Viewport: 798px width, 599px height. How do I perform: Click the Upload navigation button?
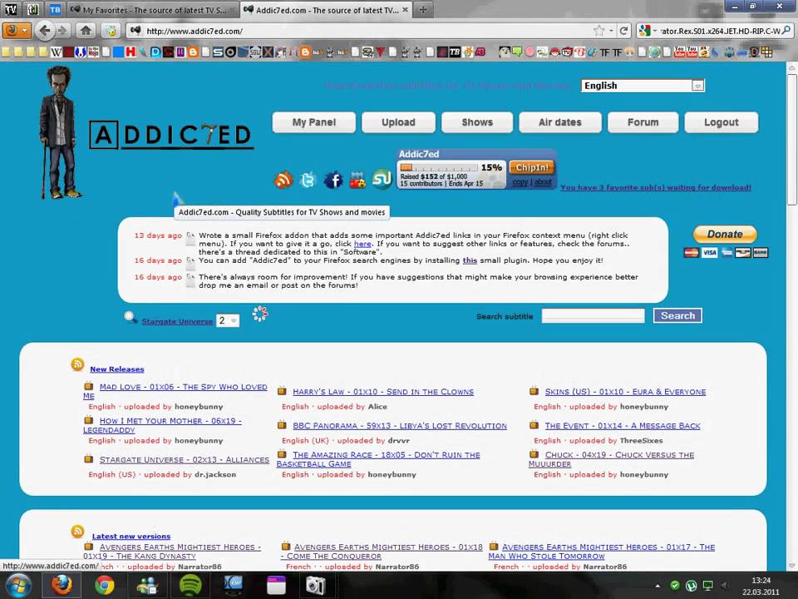[x=398, y=122]
